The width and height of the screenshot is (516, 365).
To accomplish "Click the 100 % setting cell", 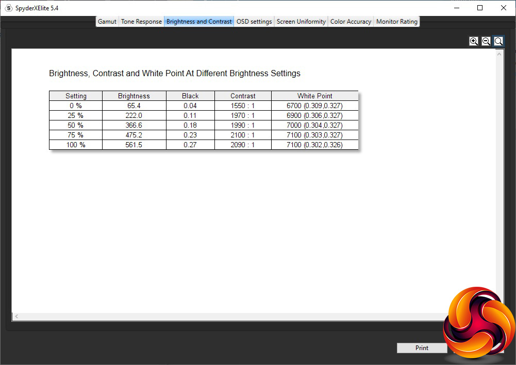I will 76,145.
